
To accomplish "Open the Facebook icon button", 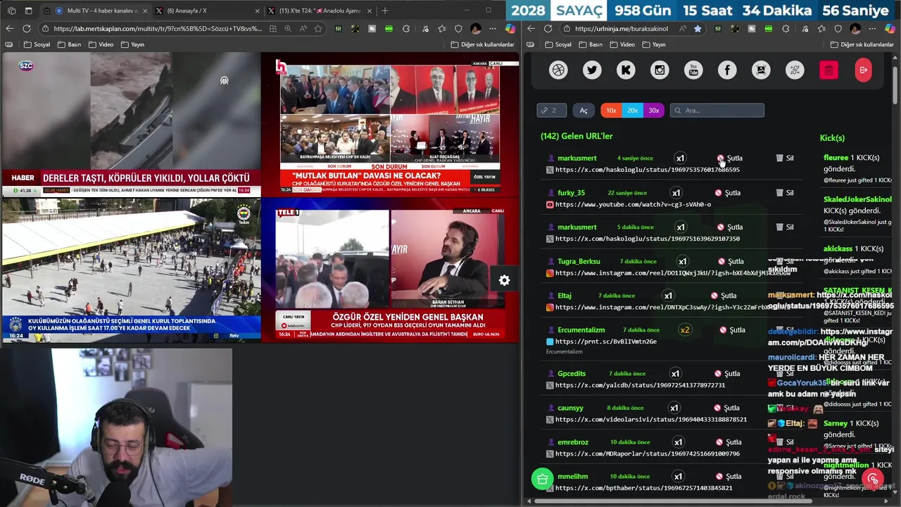I will point(727,70).
